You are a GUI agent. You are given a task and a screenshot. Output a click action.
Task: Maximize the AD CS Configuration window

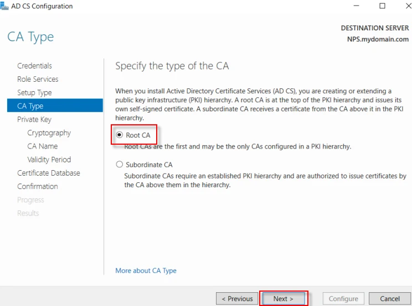[x=382, y=6]
